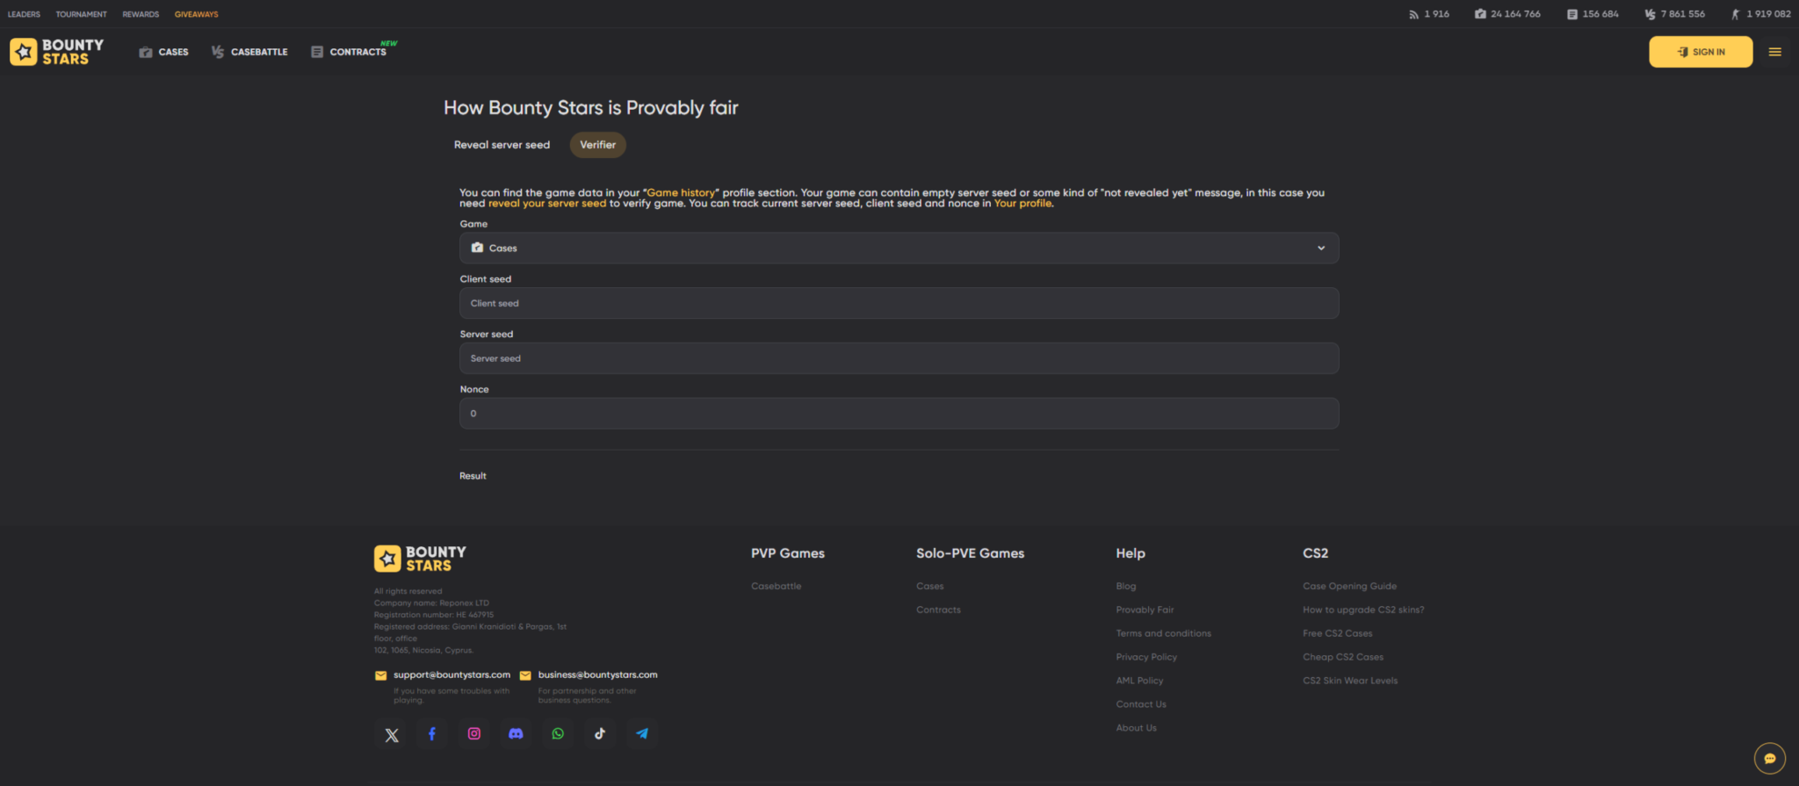Follow the Your profile link
The width and height of the screenshot is (1799, 786).
1022,203
